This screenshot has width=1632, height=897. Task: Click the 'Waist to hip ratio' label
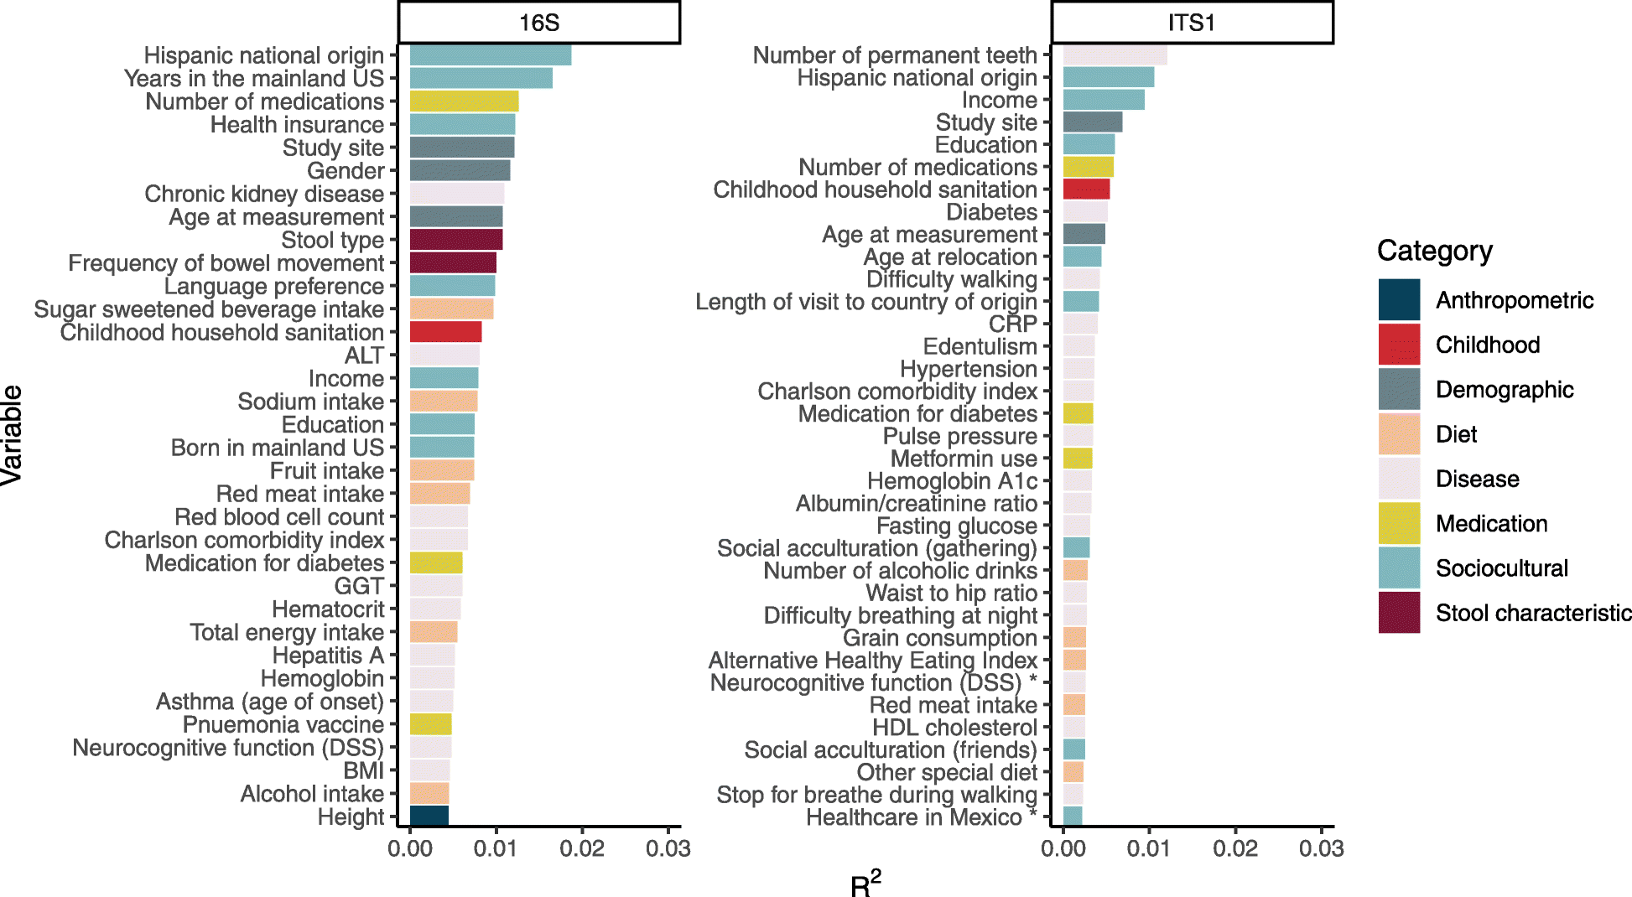coord(952,593)
